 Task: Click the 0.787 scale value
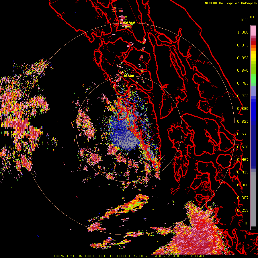pyautogui.click(x=243, y=83)
